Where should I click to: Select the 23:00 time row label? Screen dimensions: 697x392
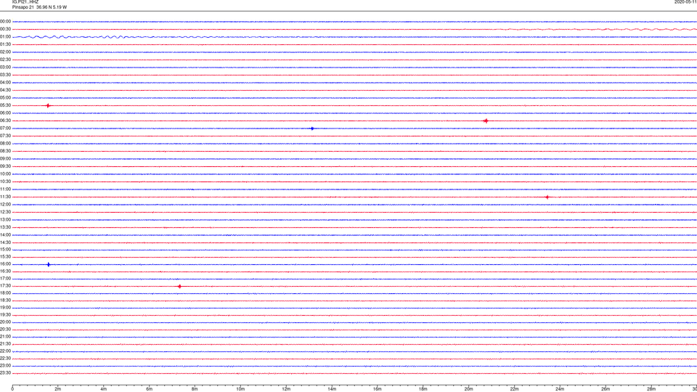tap(6, 366)
